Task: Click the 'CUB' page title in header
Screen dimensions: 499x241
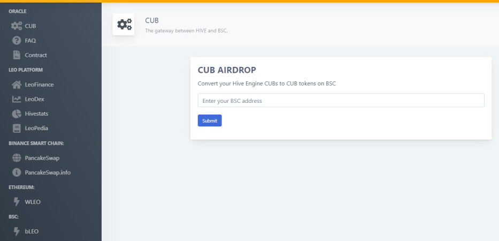Action: [x=152, y=20]
